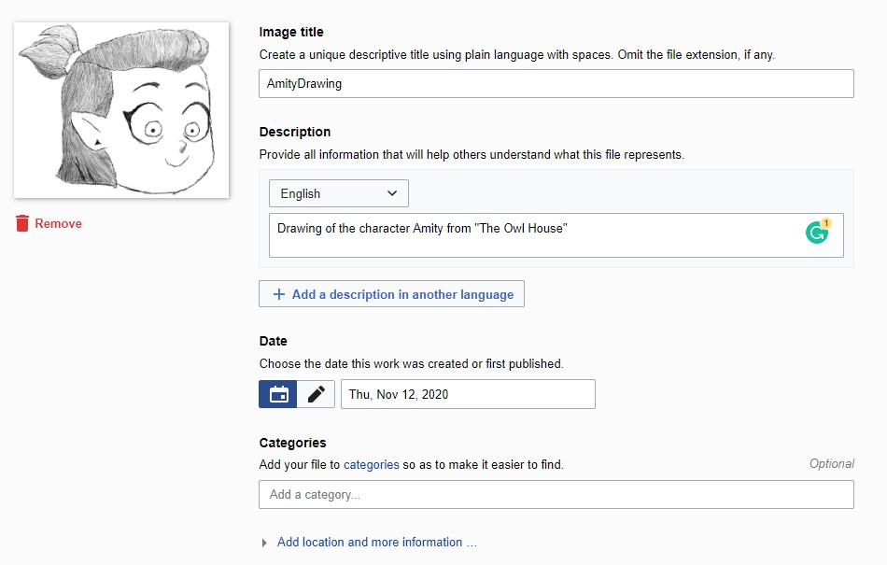Switch to manual date entry pencil icon
887x565 pixels.
pos(316,394)
